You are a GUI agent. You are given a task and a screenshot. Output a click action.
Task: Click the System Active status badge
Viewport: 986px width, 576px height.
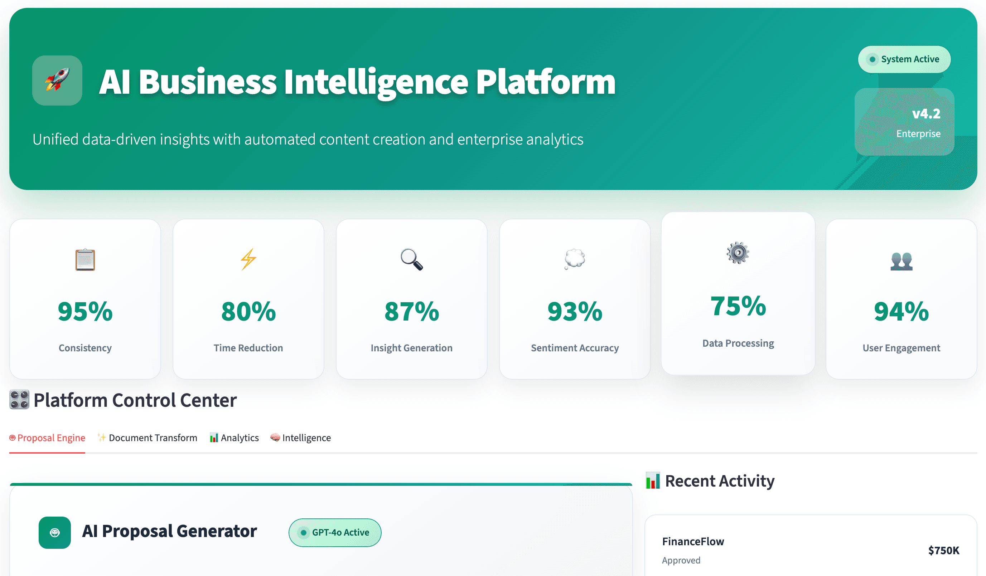click(904, 59)
